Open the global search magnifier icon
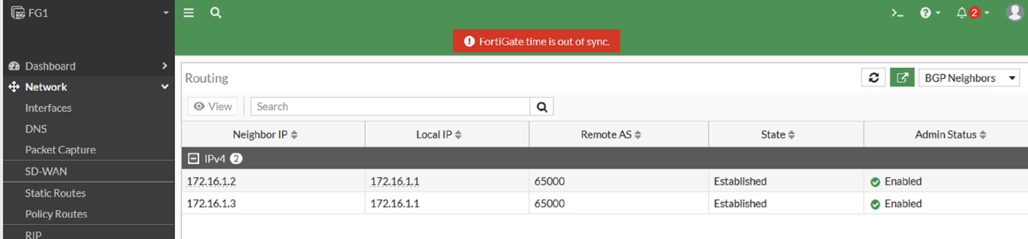The width and height of the screenshot is (1028, 239). pos(216,13)
